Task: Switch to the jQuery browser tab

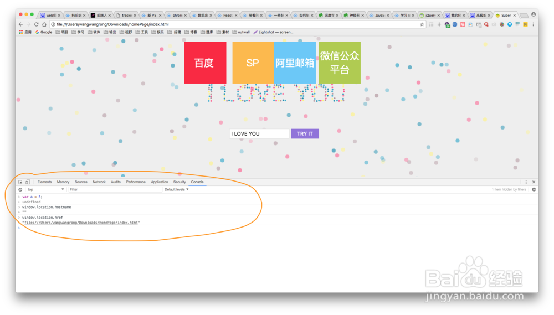Action: point(430,15)
